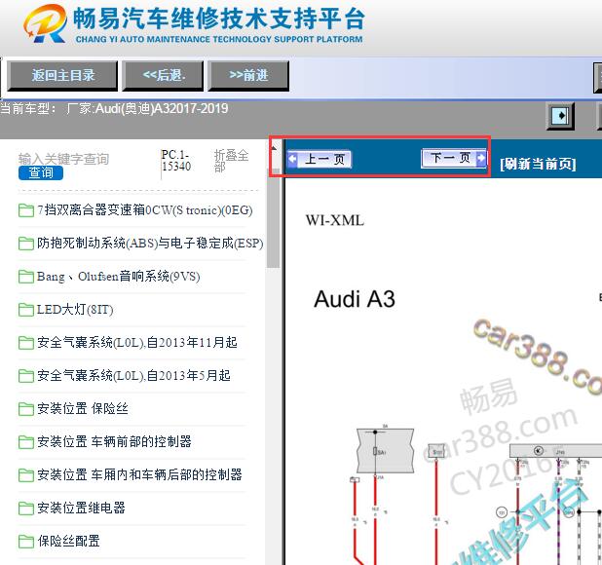Go forward with >>前进 button

click(x=248, y=75)
